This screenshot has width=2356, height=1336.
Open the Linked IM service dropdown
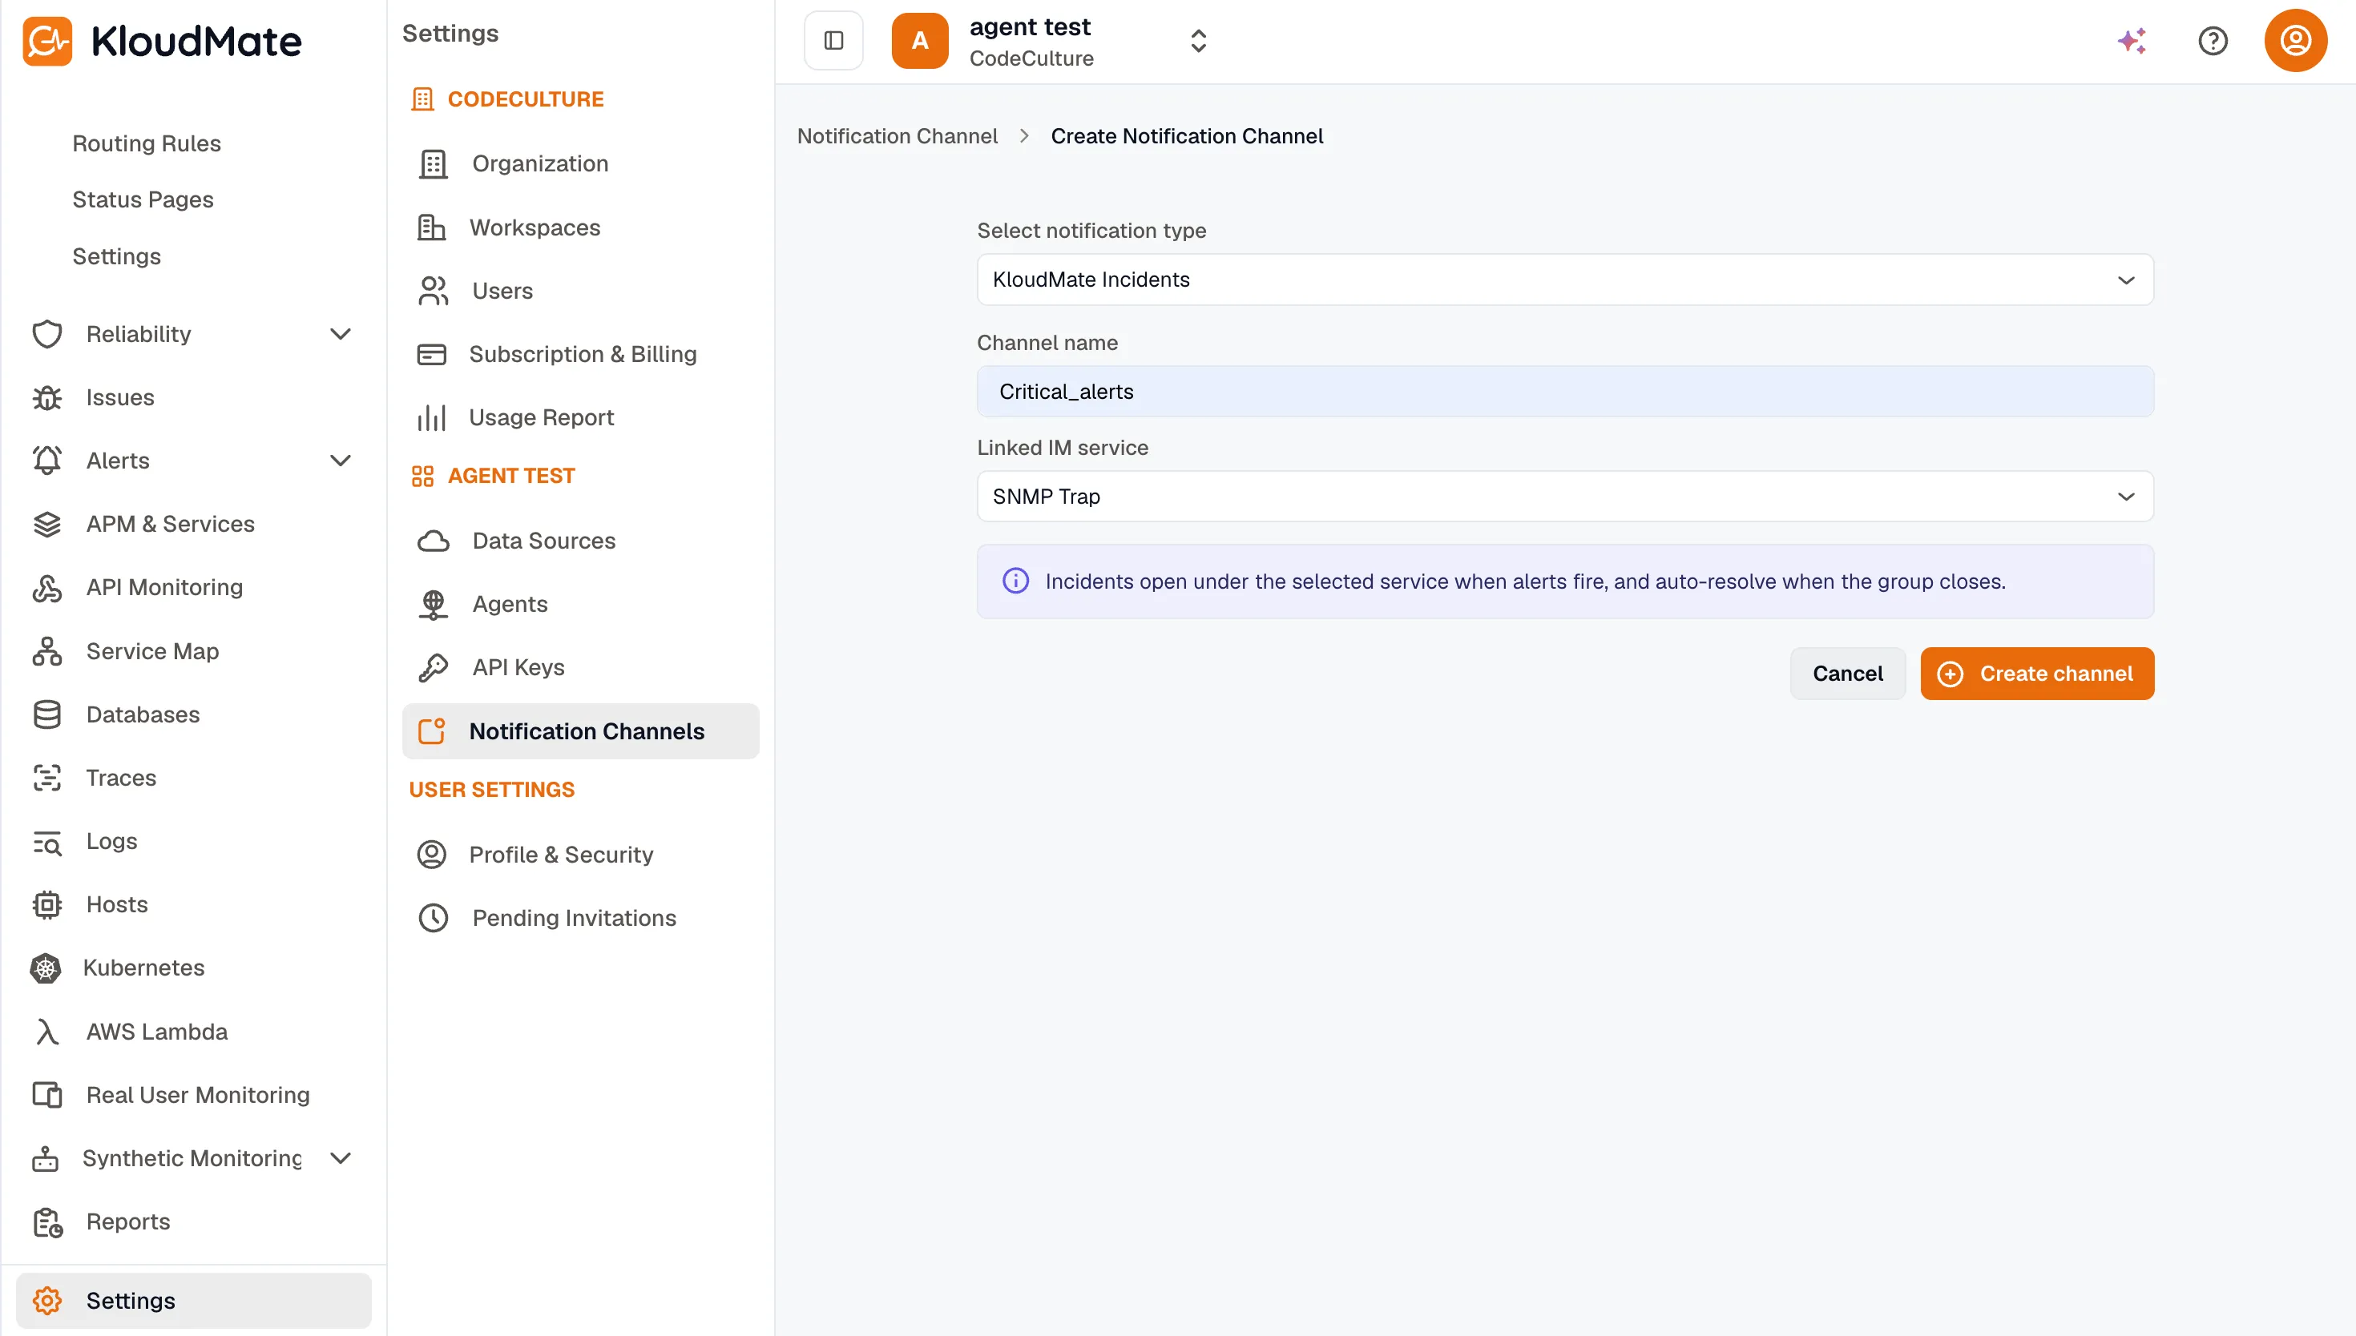coord(1565,497)
